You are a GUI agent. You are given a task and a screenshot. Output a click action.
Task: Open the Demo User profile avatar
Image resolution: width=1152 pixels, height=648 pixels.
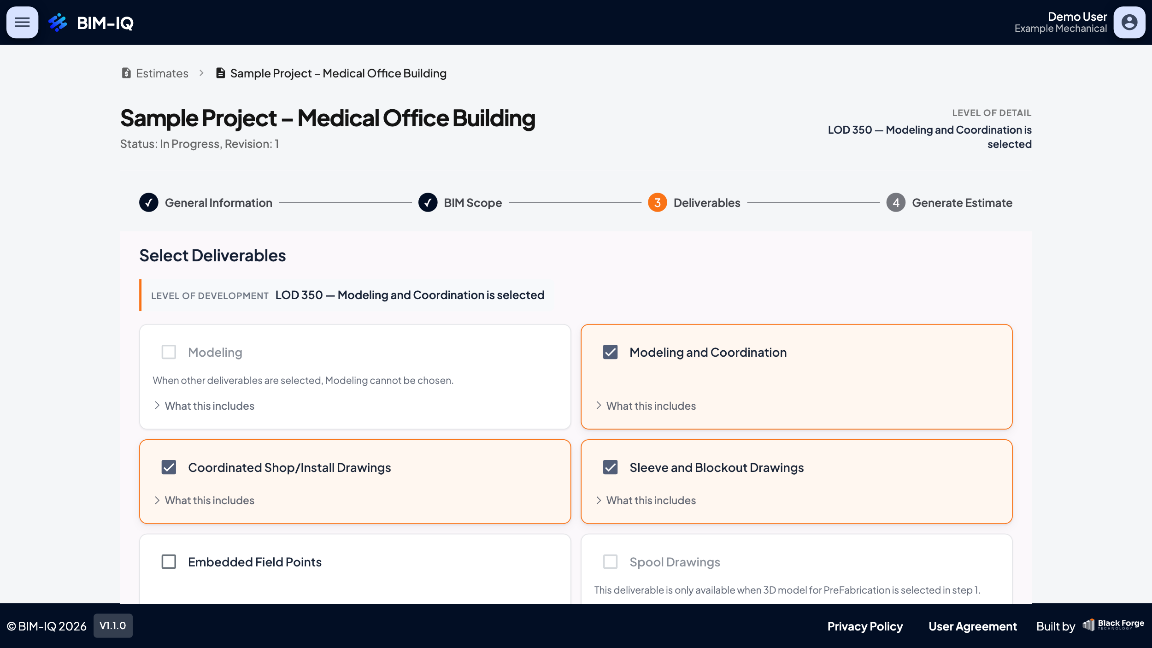pyautogui.click(x=1129, y=22)
